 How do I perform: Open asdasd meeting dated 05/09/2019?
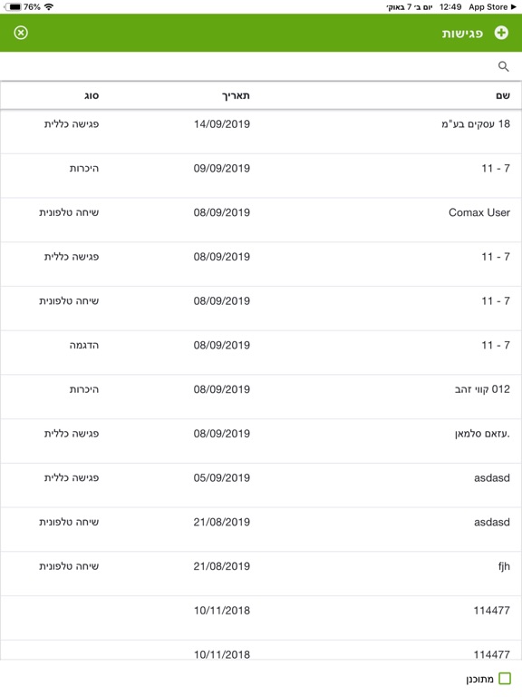pyautogui.click(x=261, y=486)
